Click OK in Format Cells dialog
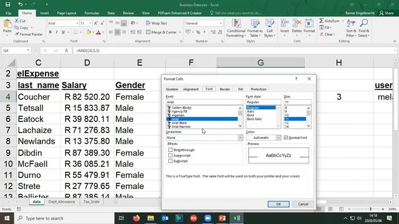Viewport: 399px width, 224px height. (279, 204)
